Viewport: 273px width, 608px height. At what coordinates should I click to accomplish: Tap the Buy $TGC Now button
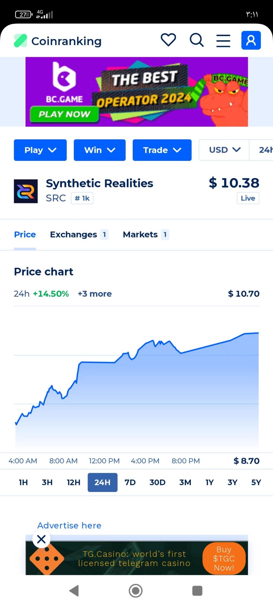pos(224,558)
